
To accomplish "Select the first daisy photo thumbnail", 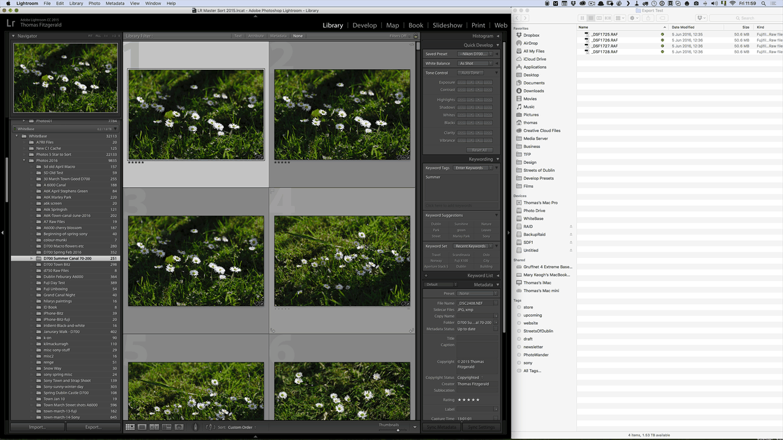I will (196, 114).
